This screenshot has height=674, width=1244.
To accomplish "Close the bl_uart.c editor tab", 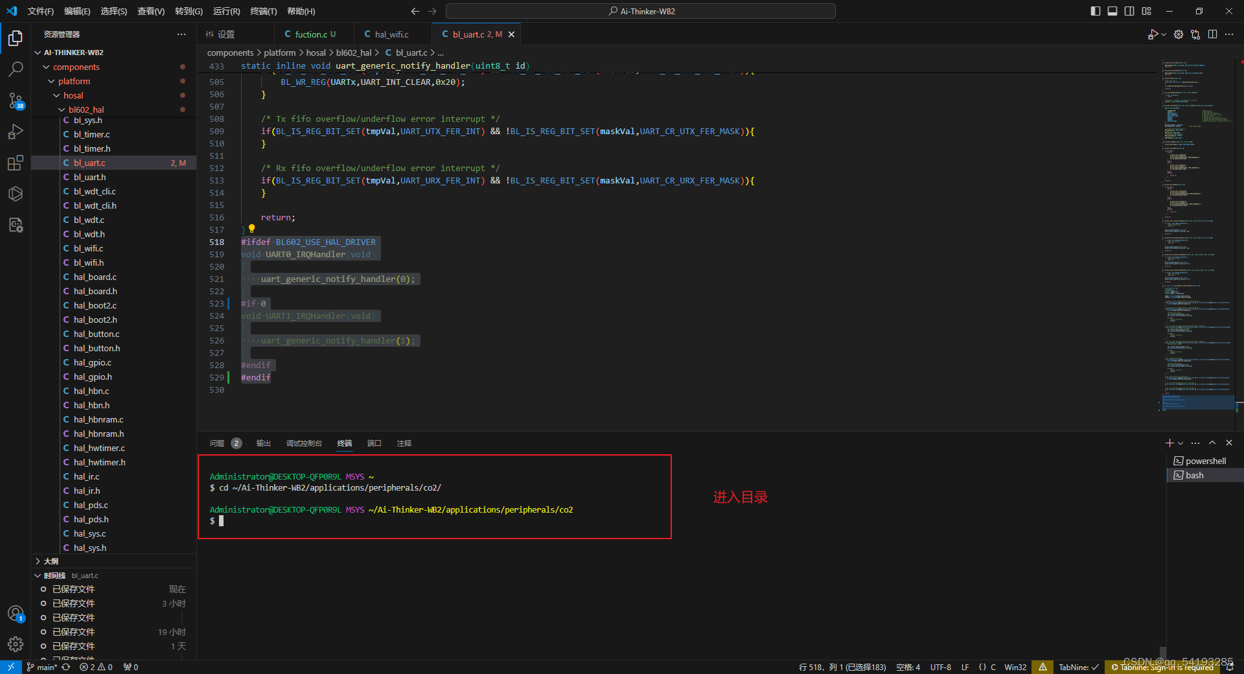I will click(x=511, y=34).
